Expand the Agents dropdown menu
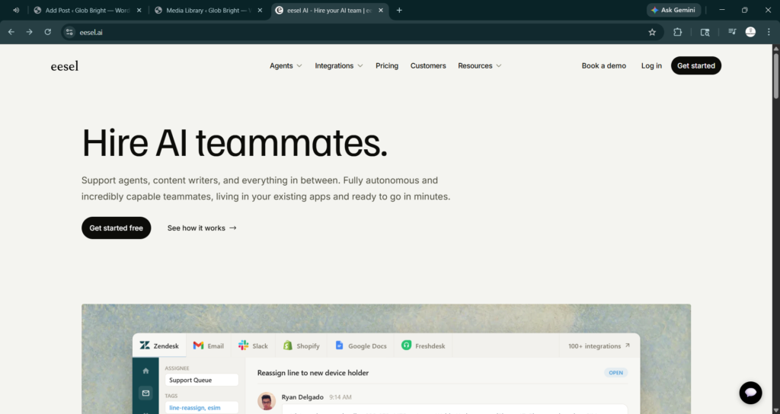 click(286, 66)
